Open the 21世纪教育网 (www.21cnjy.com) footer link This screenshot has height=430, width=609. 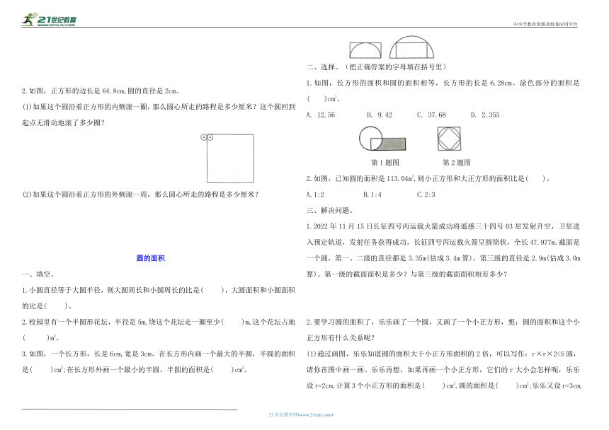[x=301, y=414]
